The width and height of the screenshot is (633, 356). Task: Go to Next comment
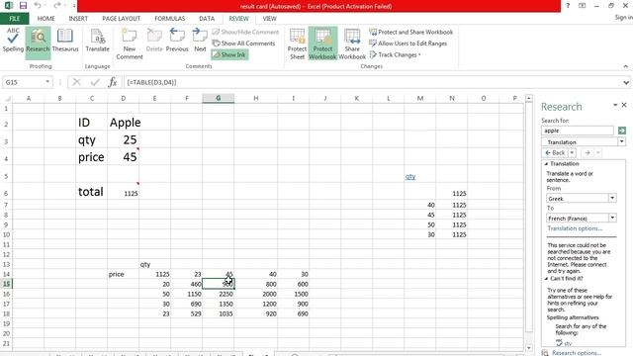coord(200,41)
